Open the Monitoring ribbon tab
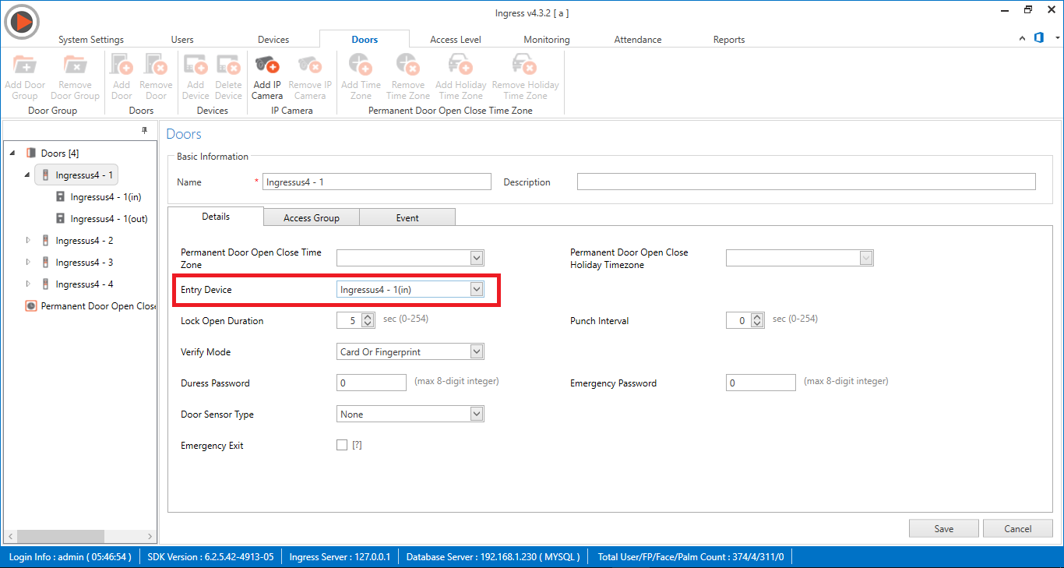1064x568 pixels. (x=547, y=40)
